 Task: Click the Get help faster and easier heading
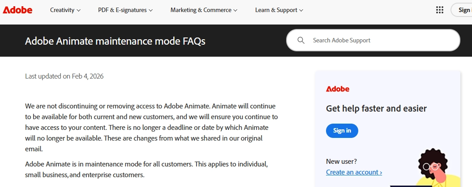376,108
